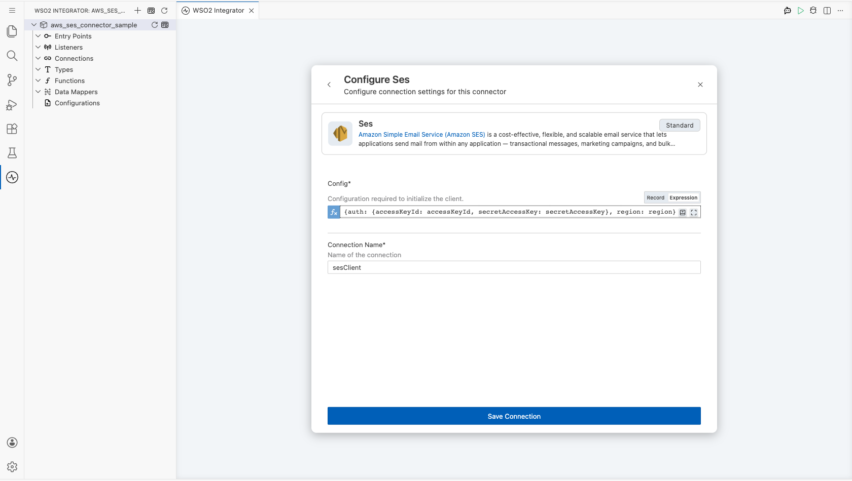Open the Manage gear icon
852x481 pixels.
[x=12, y=467]
